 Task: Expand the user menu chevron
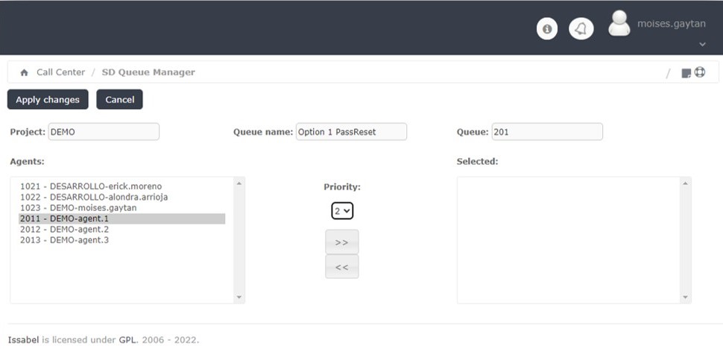702,45
